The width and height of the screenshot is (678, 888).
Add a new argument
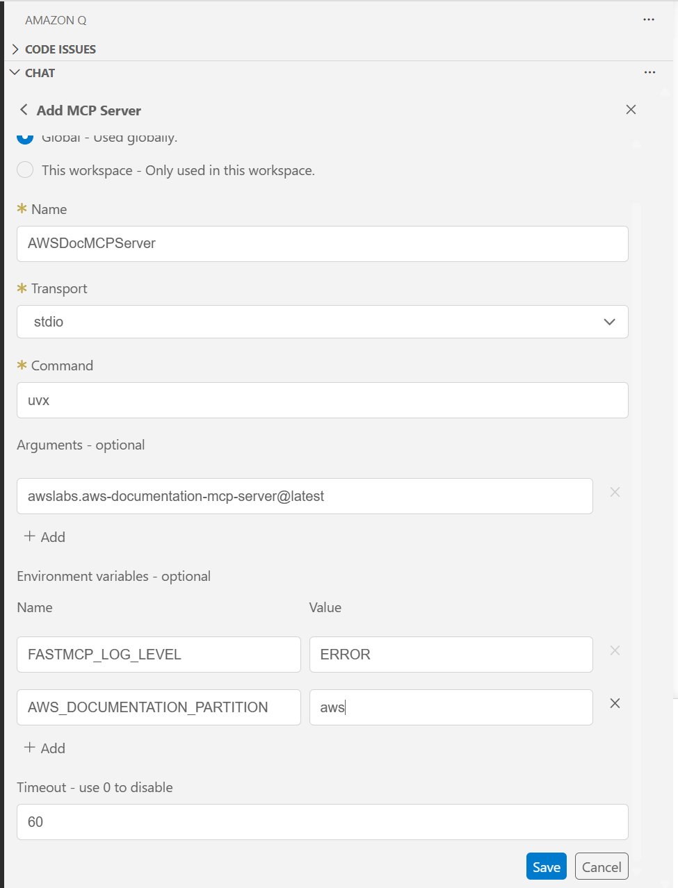[45, 536]
